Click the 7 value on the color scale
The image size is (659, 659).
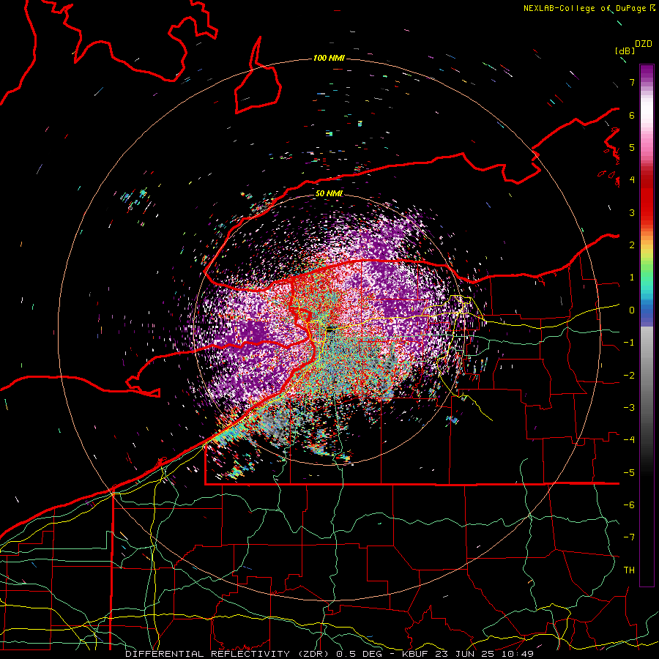[632, 82]
